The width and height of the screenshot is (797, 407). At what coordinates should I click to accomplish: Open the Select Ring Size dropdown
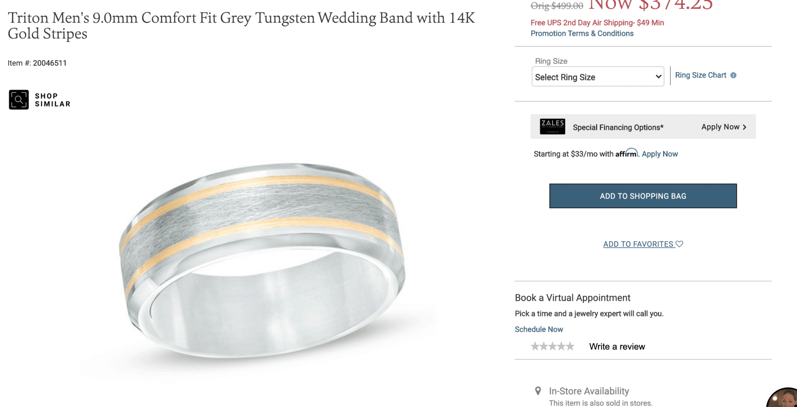[598, 77]
